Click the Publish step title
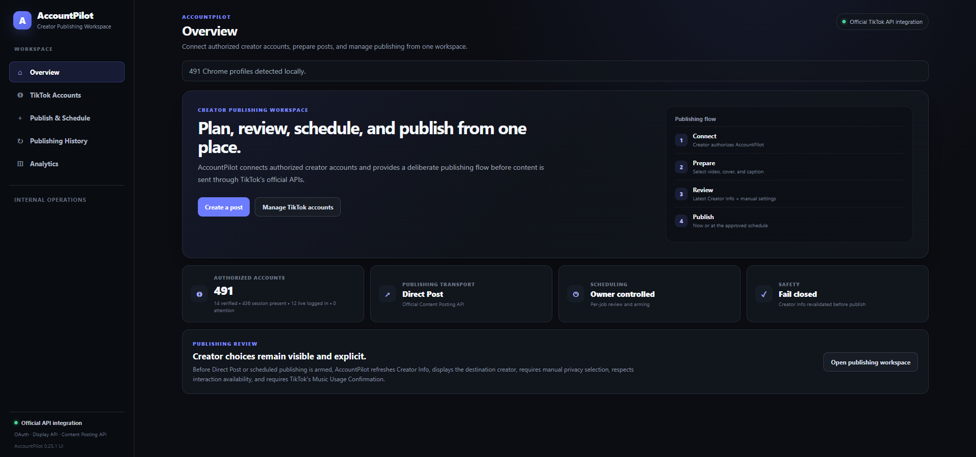 tap(703, 217)
